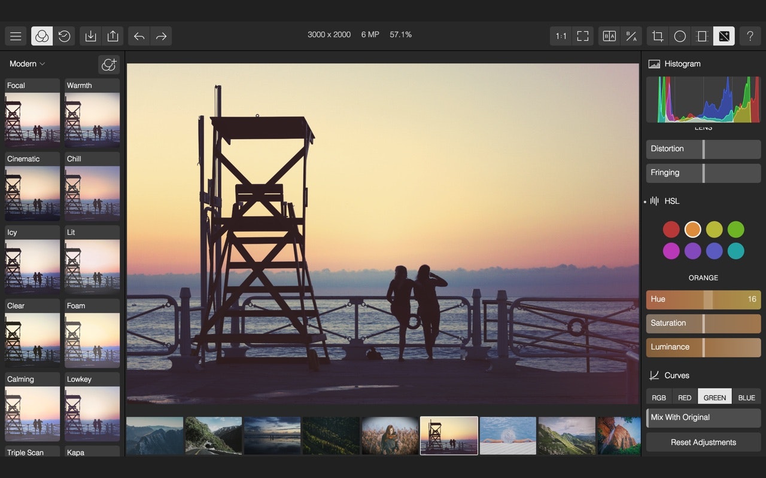The image size is (766, 478).
Task: Click Reset Adjustments button
Action: [704, 442]
